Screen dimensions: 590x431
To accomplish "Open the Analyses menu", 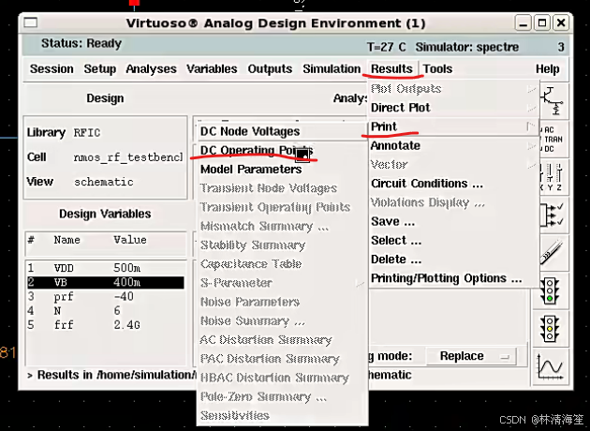I will (x=151, y=69).
